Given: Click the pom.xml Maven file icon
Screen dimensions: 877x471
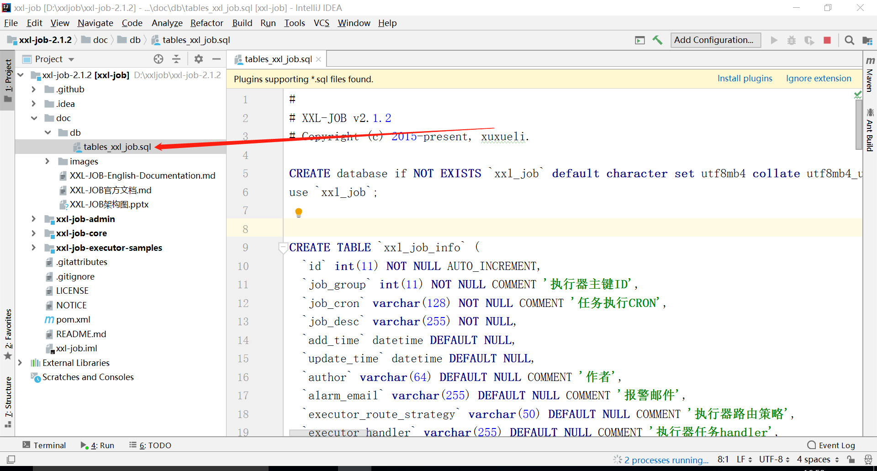Looking at the screenshot, I should pyautogui.click(x=49, y=320).
